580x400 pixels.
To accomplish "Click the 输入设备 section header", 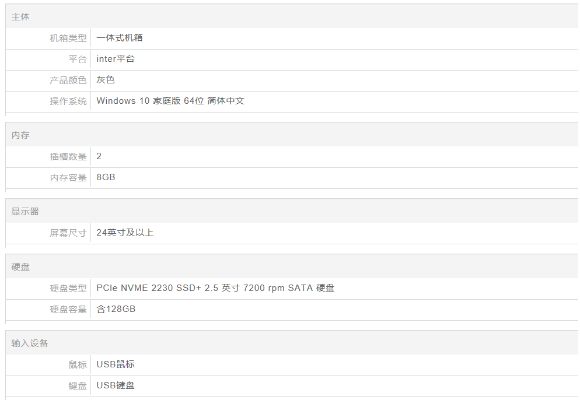I will [30, 343].
